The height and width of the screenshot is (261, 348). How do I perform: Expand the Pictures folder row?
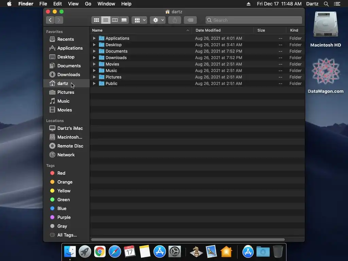[x=94, y=77]
